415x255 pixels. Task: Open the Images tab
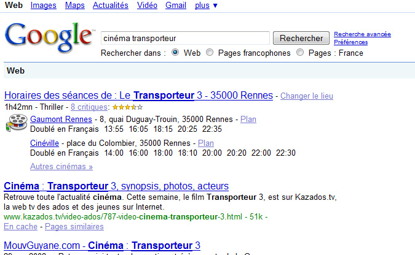click(43, 6)
